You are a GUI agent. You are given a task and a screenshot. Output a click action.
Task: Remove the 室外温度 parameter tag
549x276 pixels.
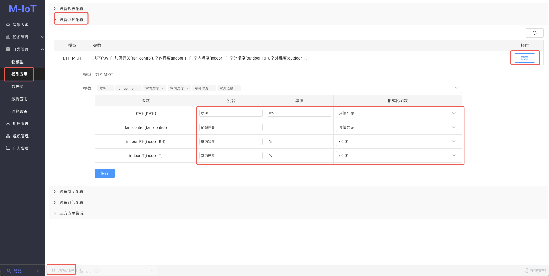(237, 89)
